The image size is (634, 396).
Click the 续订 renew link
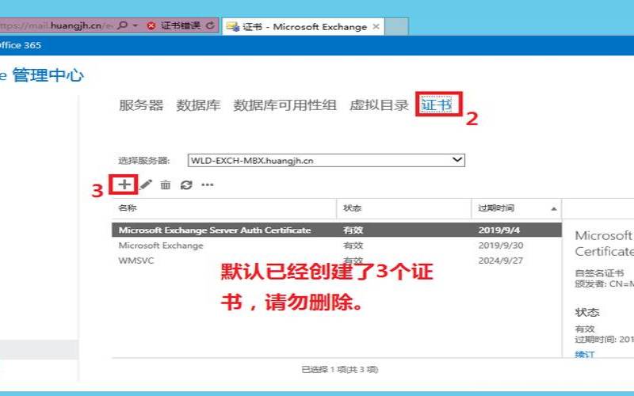pos(584,354)
